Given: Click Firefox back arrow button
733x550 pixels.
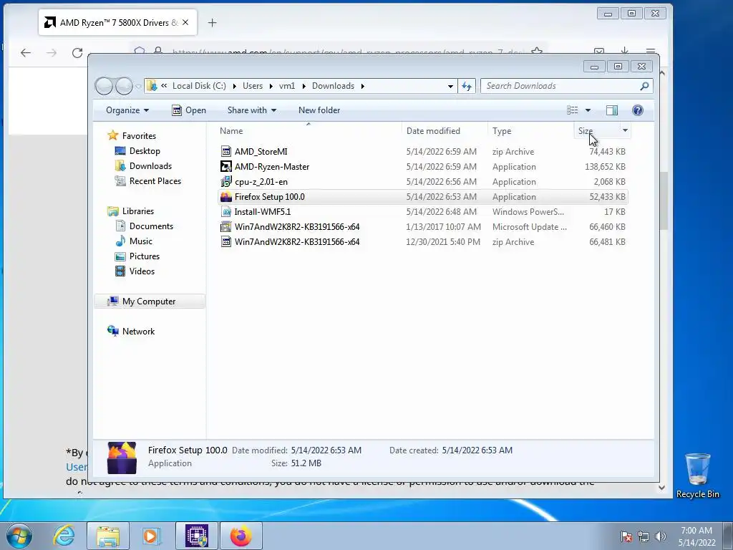Looking at the screenshot, I should coord(26,53).
